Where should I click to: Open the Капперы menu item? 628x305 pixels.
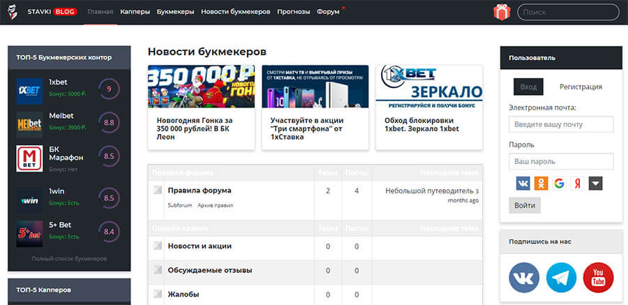click(135, 12)
